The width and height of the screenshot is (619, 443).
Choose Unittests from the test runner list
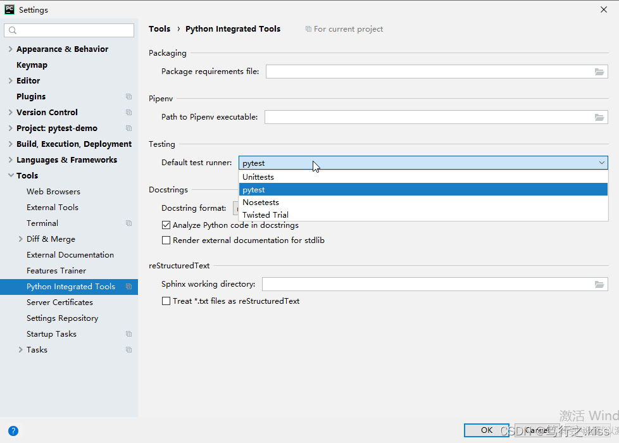click(x=423, y=177)
